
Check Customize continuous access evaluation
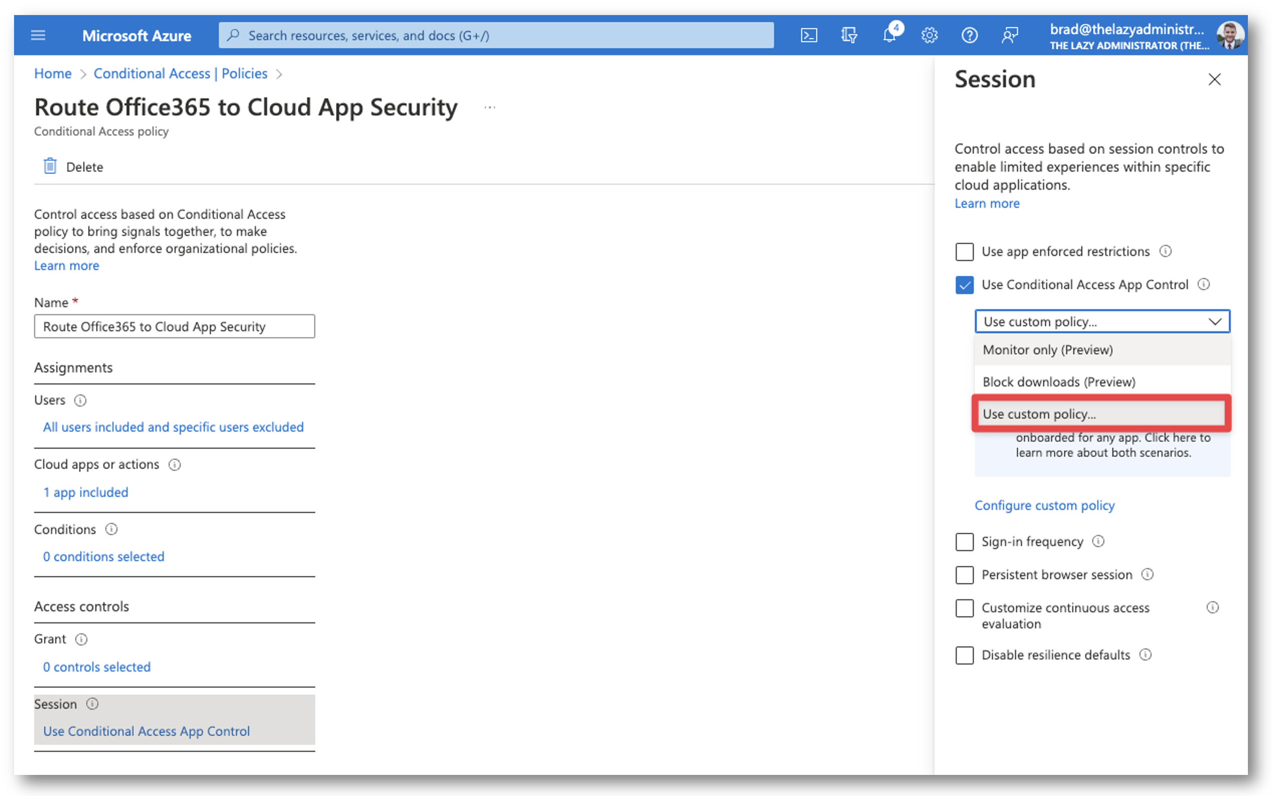click(964, 608)
